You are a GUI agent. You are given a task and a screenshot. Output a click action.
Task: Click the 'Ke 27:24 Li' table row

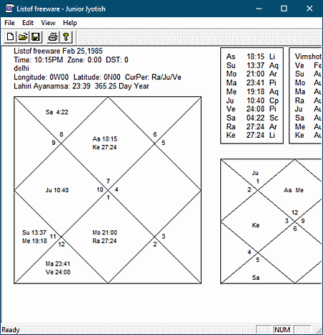(251, 135)
